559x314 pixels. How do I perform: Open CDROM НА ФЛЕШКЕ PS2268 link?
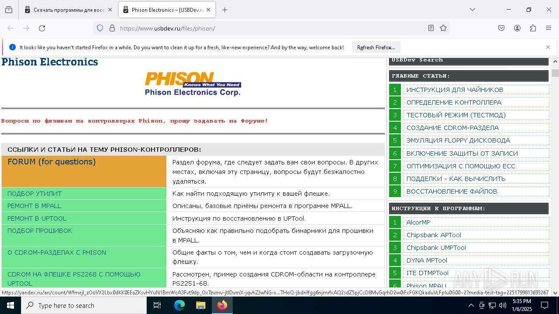pos(74,279)
